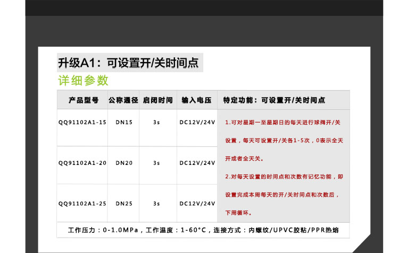Select model cell QQ91102A1-15
The image size is (399, 253).
coord(82,123)
